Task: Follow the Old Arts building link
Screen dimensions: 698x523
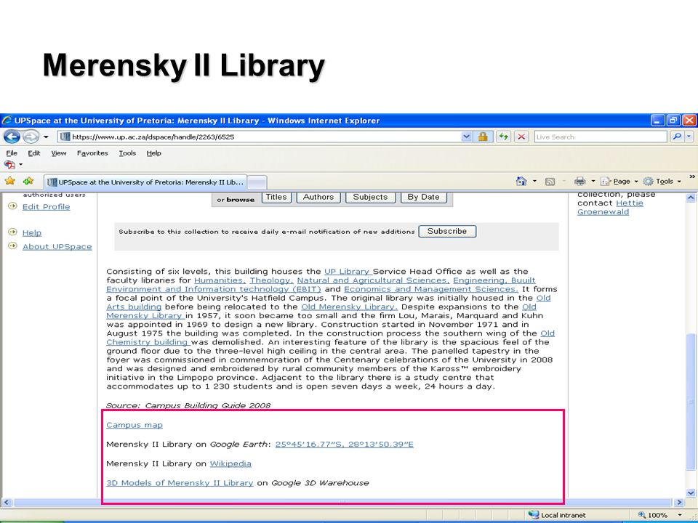Action: pyautogui.click(x=134, y=307)
